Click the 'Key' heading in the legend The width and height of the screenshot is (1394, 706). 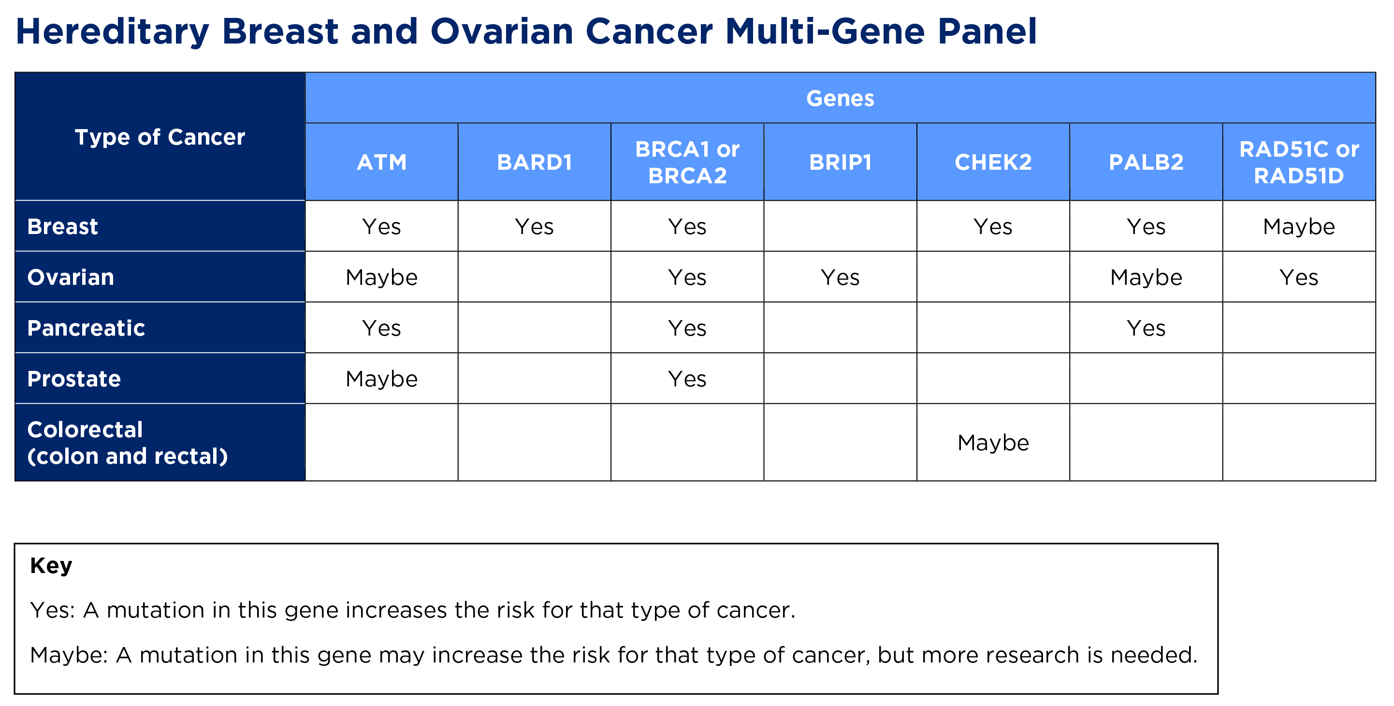51,566
